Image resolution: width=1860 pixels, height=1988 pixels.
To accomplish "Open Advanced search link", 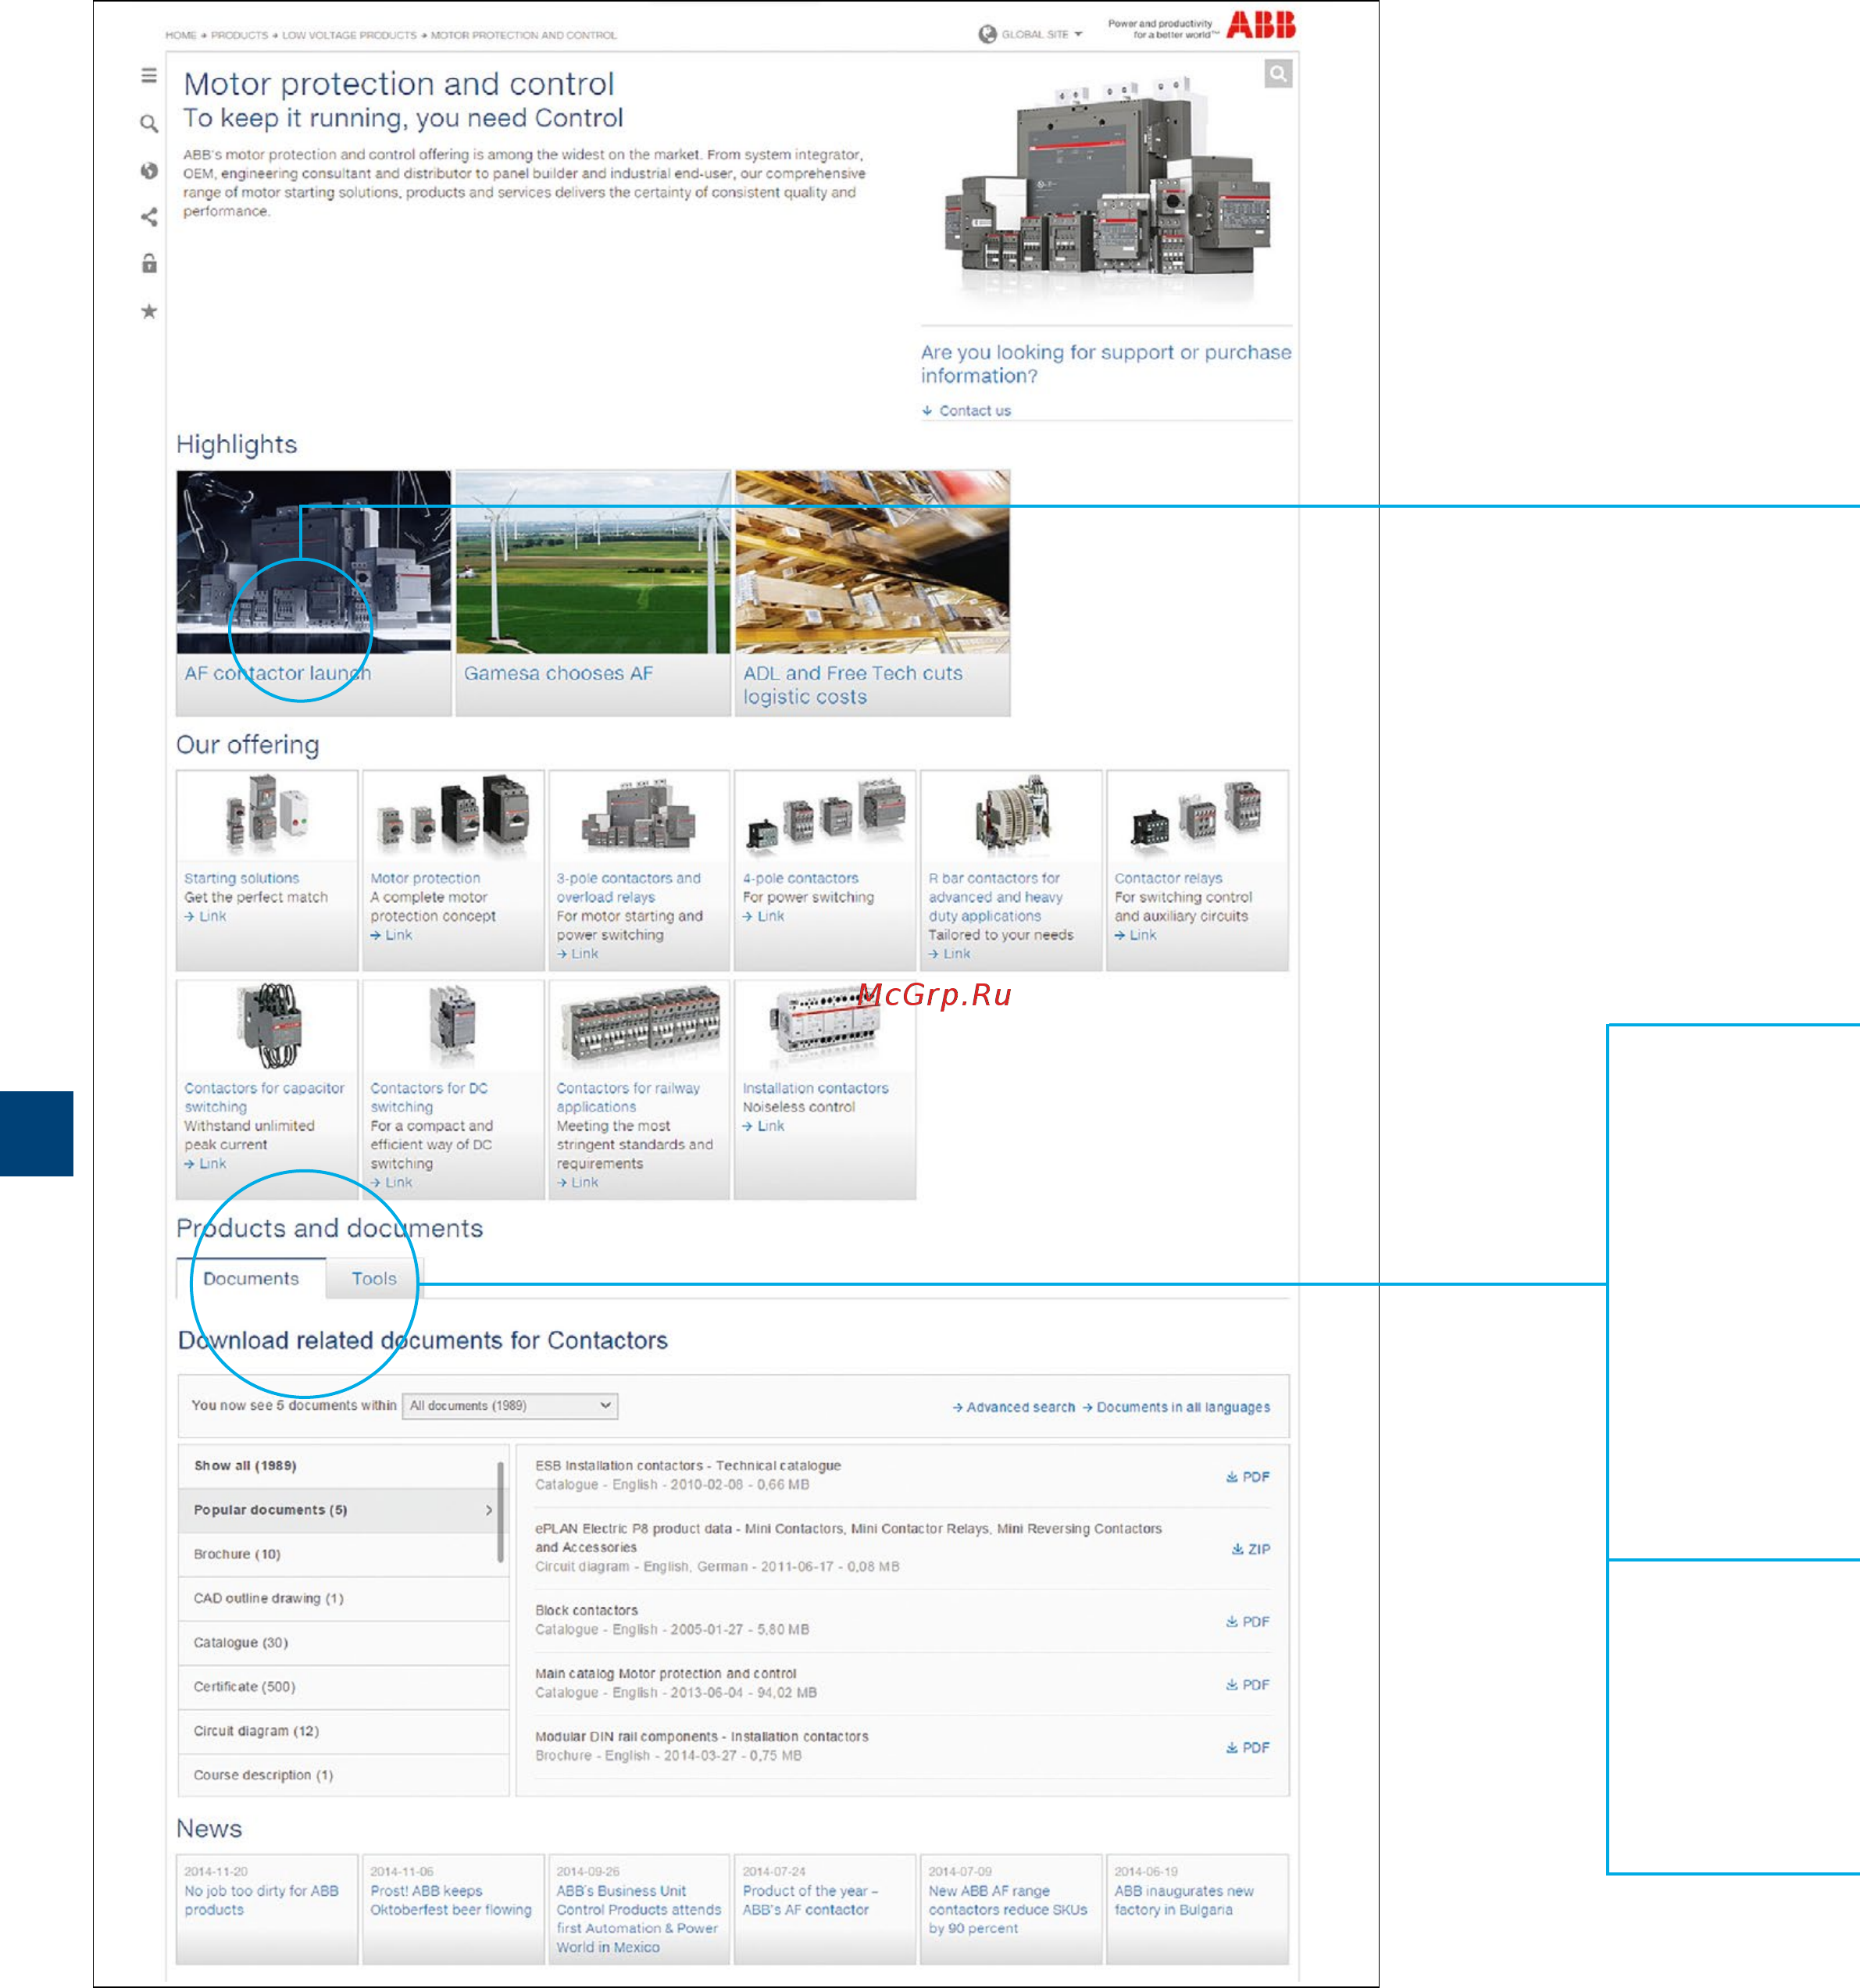I will tap(1014, 1407).
